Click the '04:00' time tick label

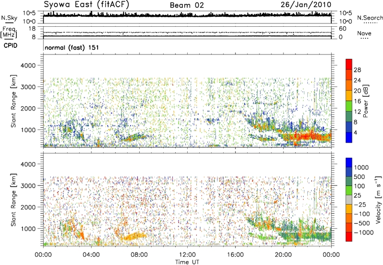[91, 255]
